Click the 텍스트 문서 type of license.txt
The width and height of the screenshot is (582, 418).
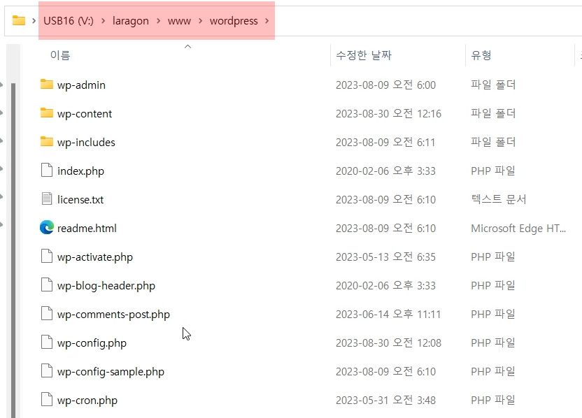(x=499, y=199)
